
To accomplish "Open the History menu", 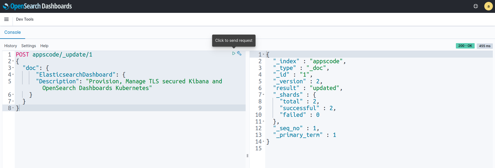I will click(10, 46).
